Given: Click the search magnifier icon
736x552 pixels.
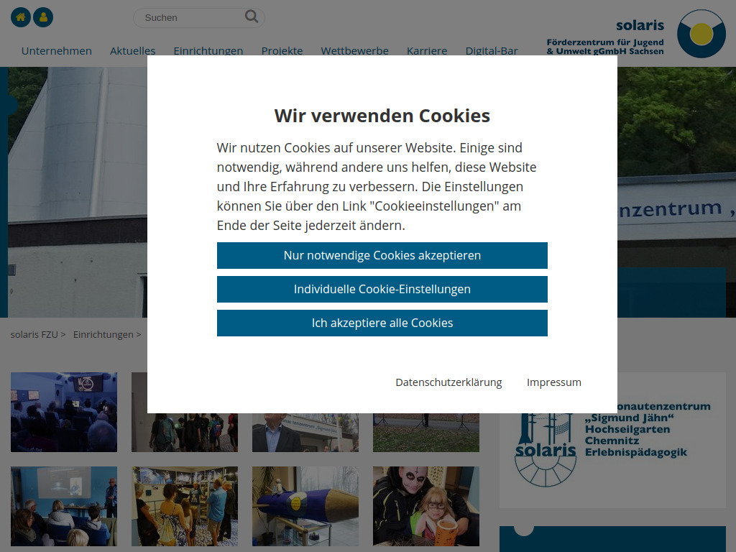Looking at the screenshot, I should [251, 17].
